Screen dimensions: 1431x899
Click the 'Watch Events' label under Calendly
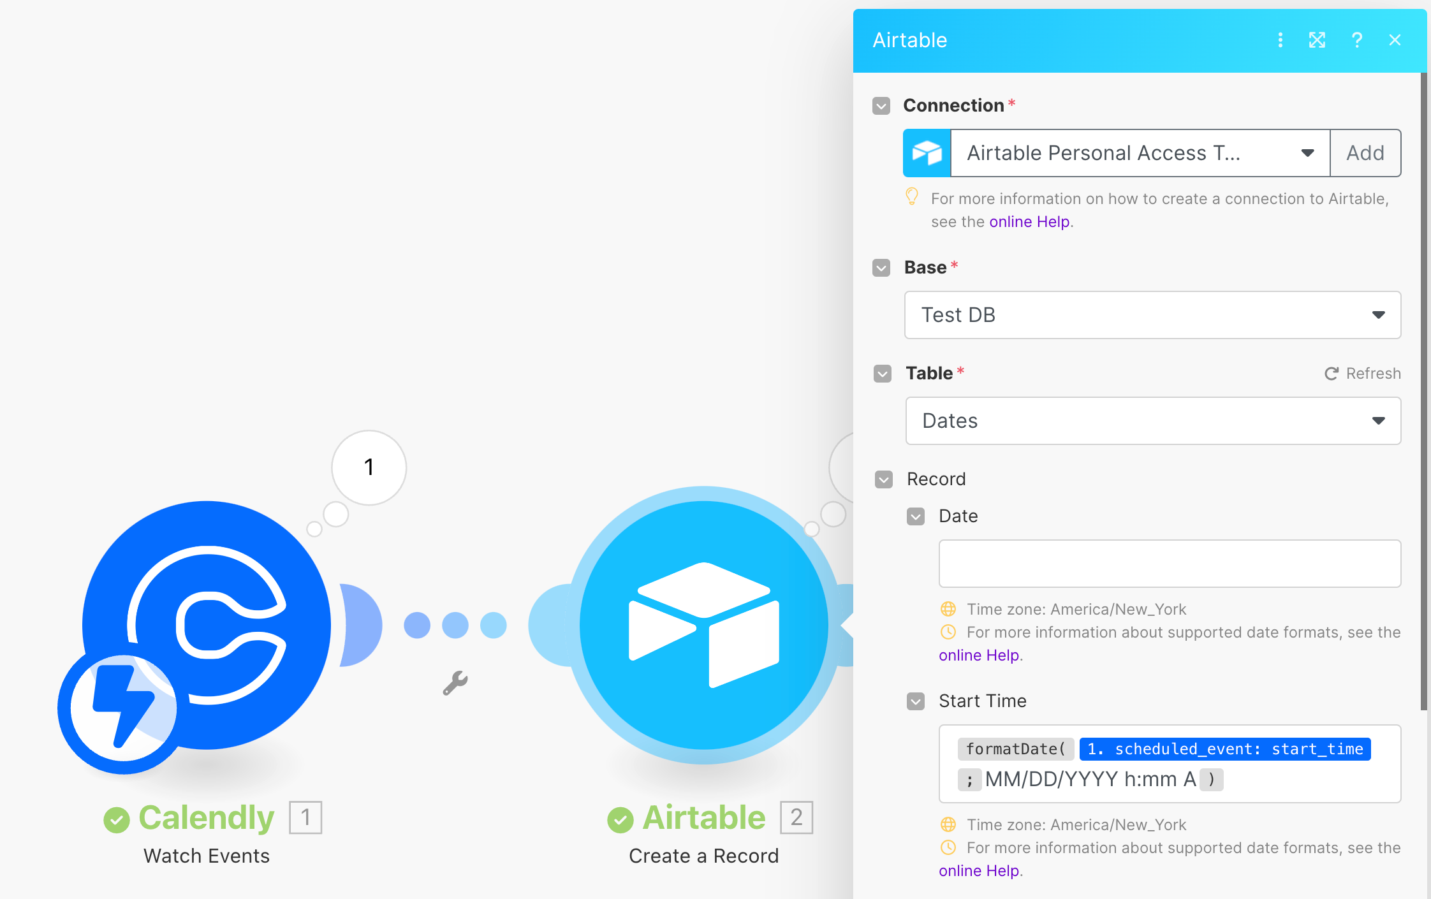tap(207, 856)
